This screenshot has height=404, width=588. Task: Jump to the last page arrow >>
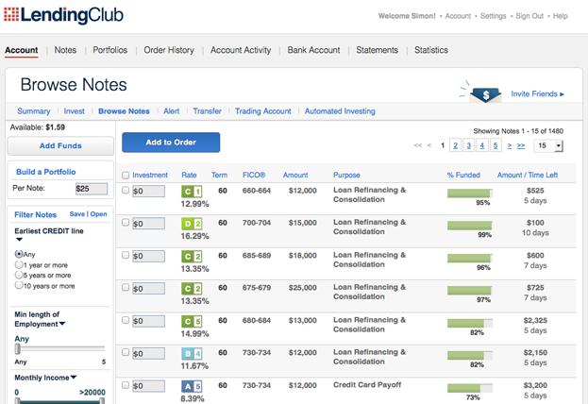click(x=521, y=145)
